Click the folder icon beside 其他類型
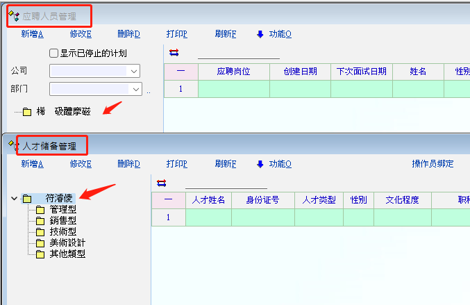 tap(40, 254)
